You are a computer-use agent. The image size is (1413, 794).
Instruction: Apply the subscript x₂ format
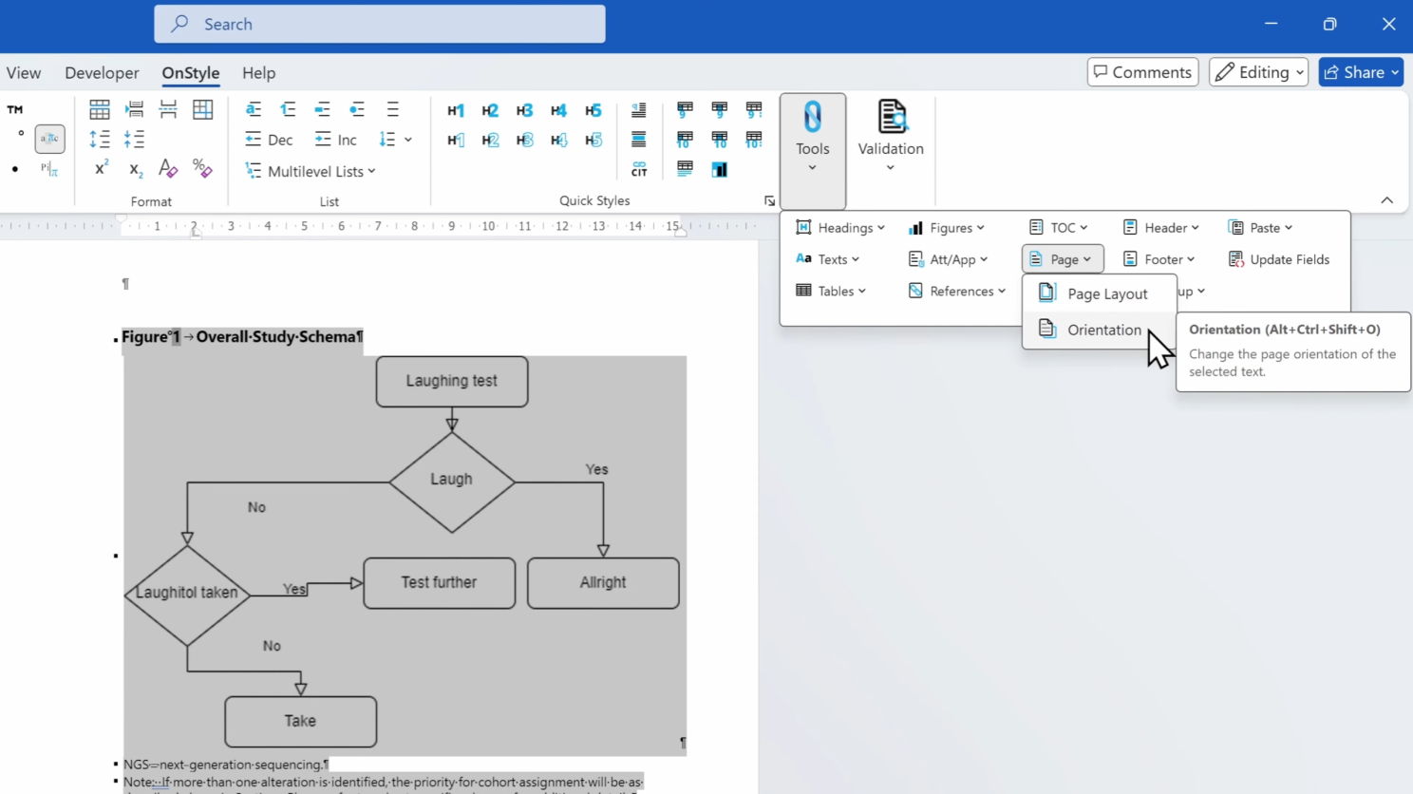tap(135, 169)
